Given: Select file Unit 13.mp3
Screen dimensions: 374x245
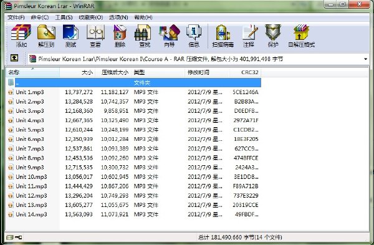Looking at the screenshot, I should click(x=31, y=205).
